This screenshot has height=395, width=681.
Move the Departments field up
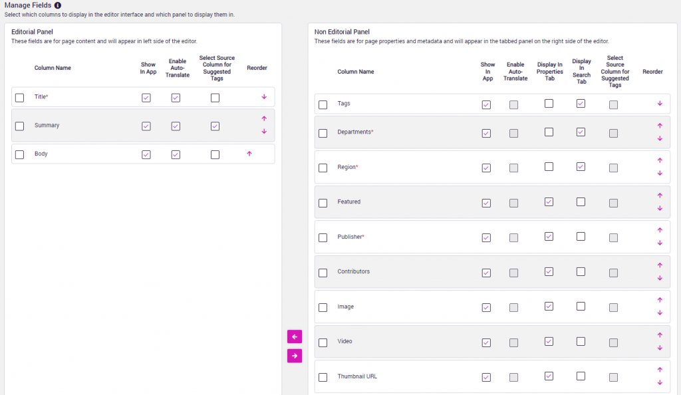click(660, 125)
